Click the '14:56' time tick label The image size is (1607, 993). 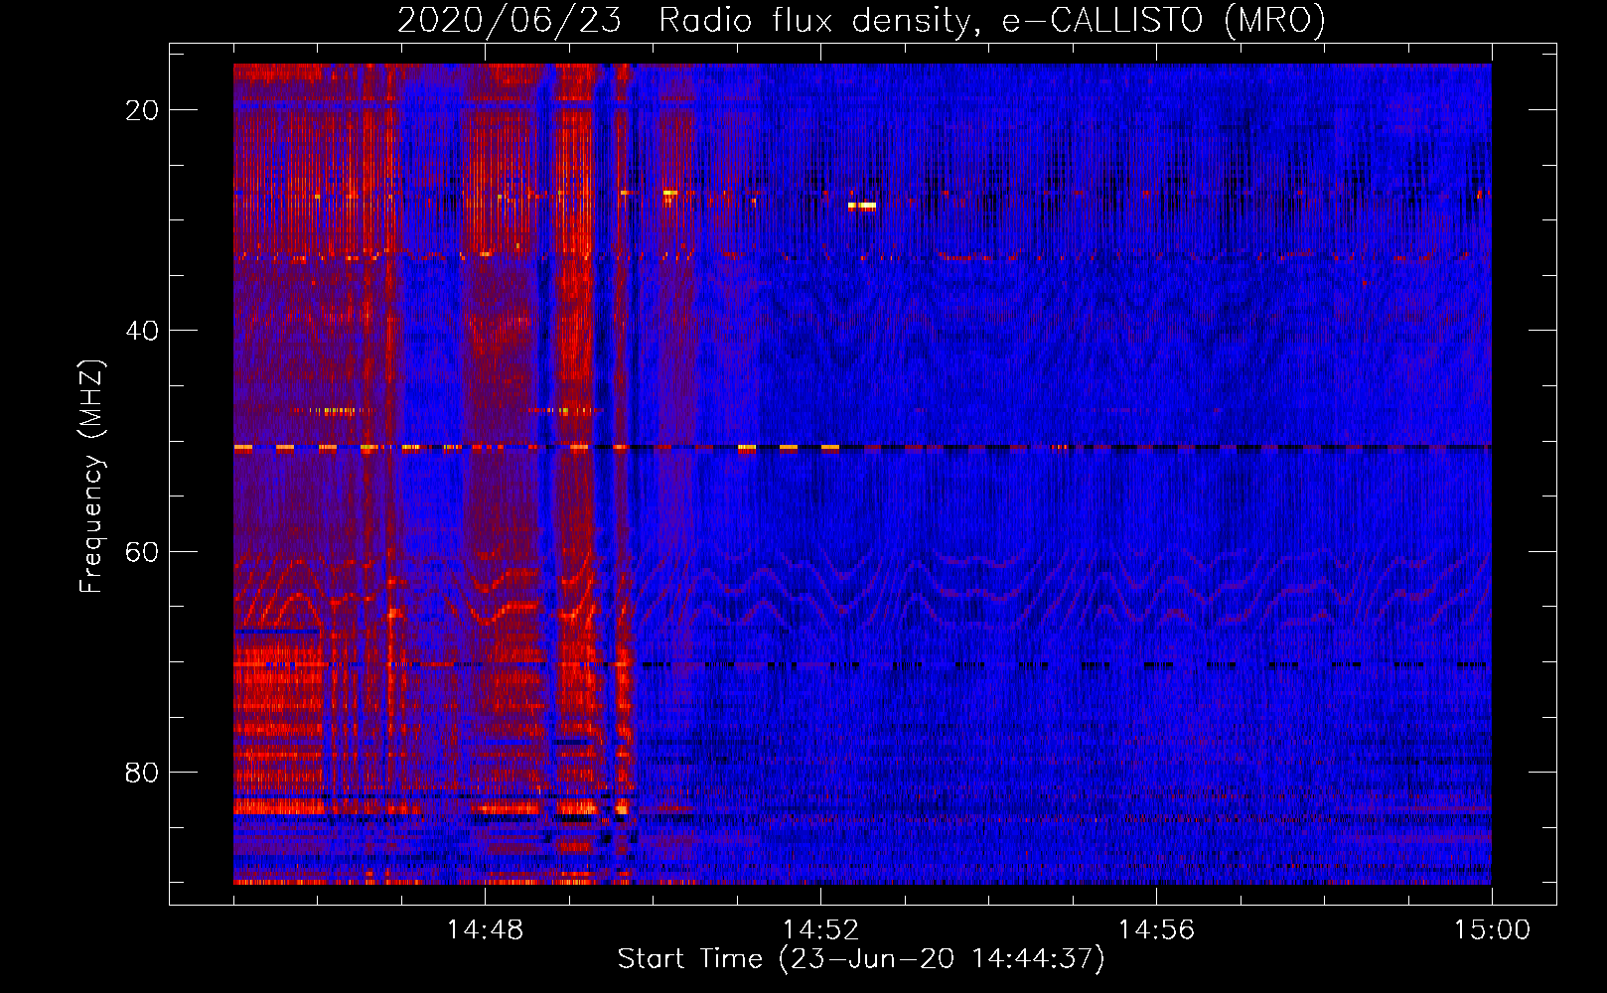coord(1156,930)
